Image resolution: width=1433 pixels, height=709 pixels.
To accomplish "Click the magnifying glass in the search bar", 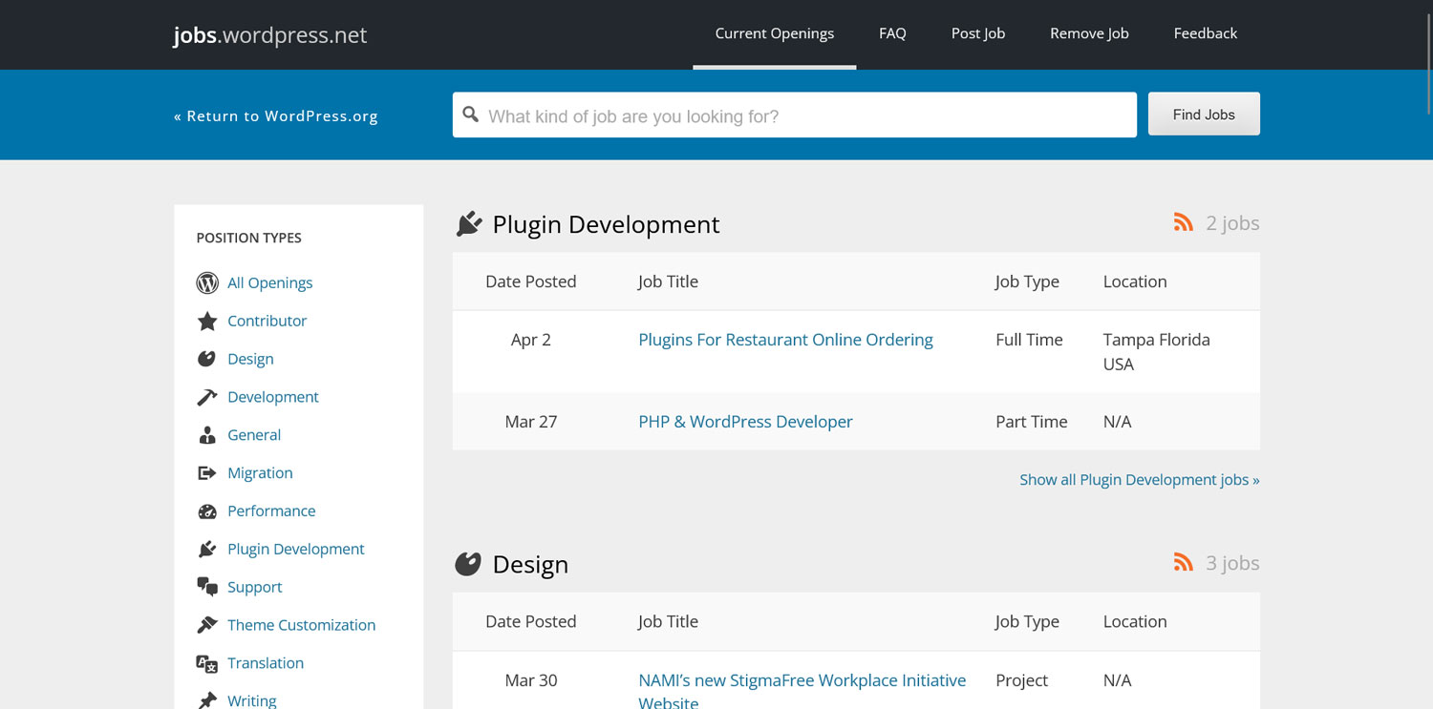I will tap(471, 114).
